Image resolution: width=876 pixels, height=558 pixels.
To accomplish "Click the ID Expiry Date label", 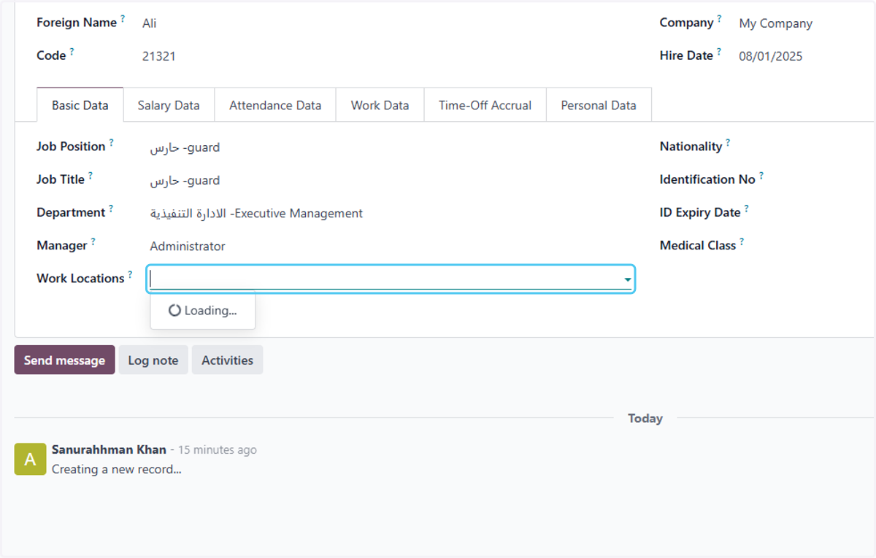I will 700,213.
